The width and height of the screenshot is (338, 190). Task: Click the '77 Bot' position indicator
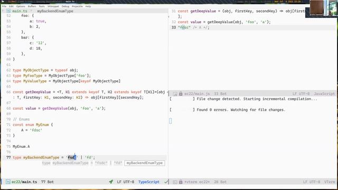(x=47, y=182)
